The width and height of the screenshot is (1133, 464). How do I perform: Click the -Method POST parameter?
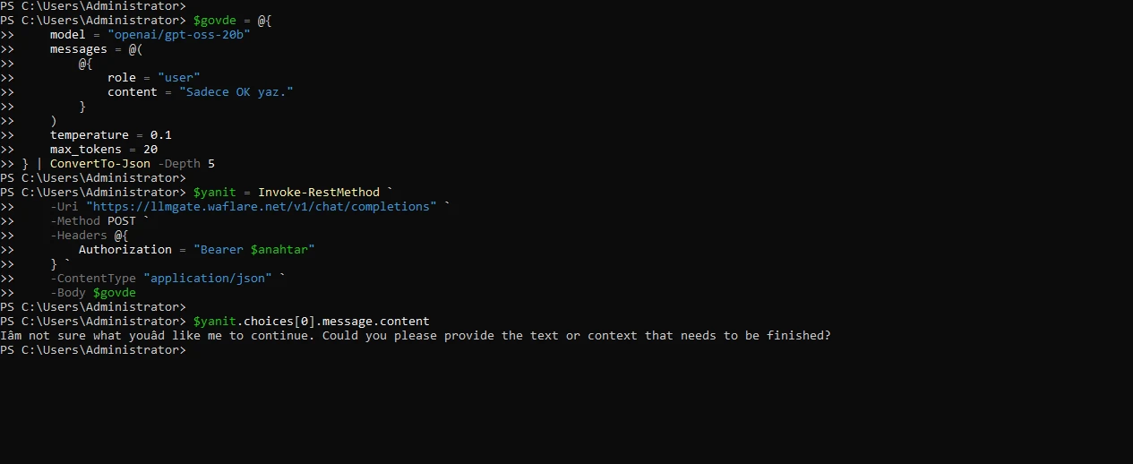[x=93, y=221]
